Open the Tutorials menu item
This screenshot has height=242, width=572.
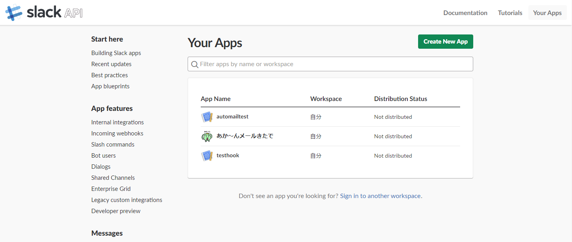[510, 13]
